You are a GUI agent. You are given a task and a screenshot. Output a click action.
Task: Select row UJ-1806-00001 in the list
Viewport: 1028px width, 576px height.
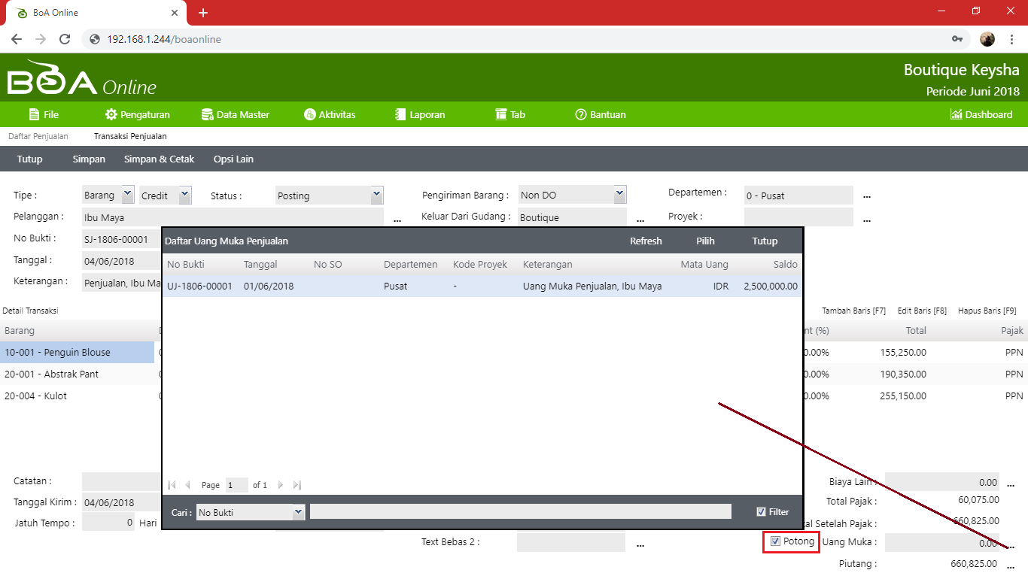click(482, 286)
